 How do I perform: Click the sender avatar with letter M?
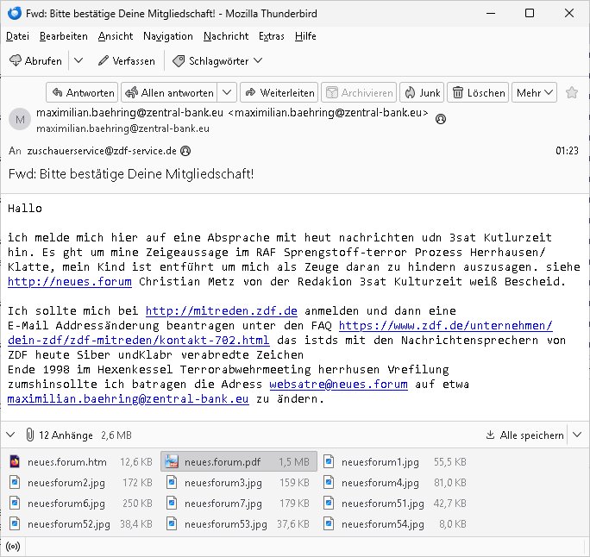(20, 119)
